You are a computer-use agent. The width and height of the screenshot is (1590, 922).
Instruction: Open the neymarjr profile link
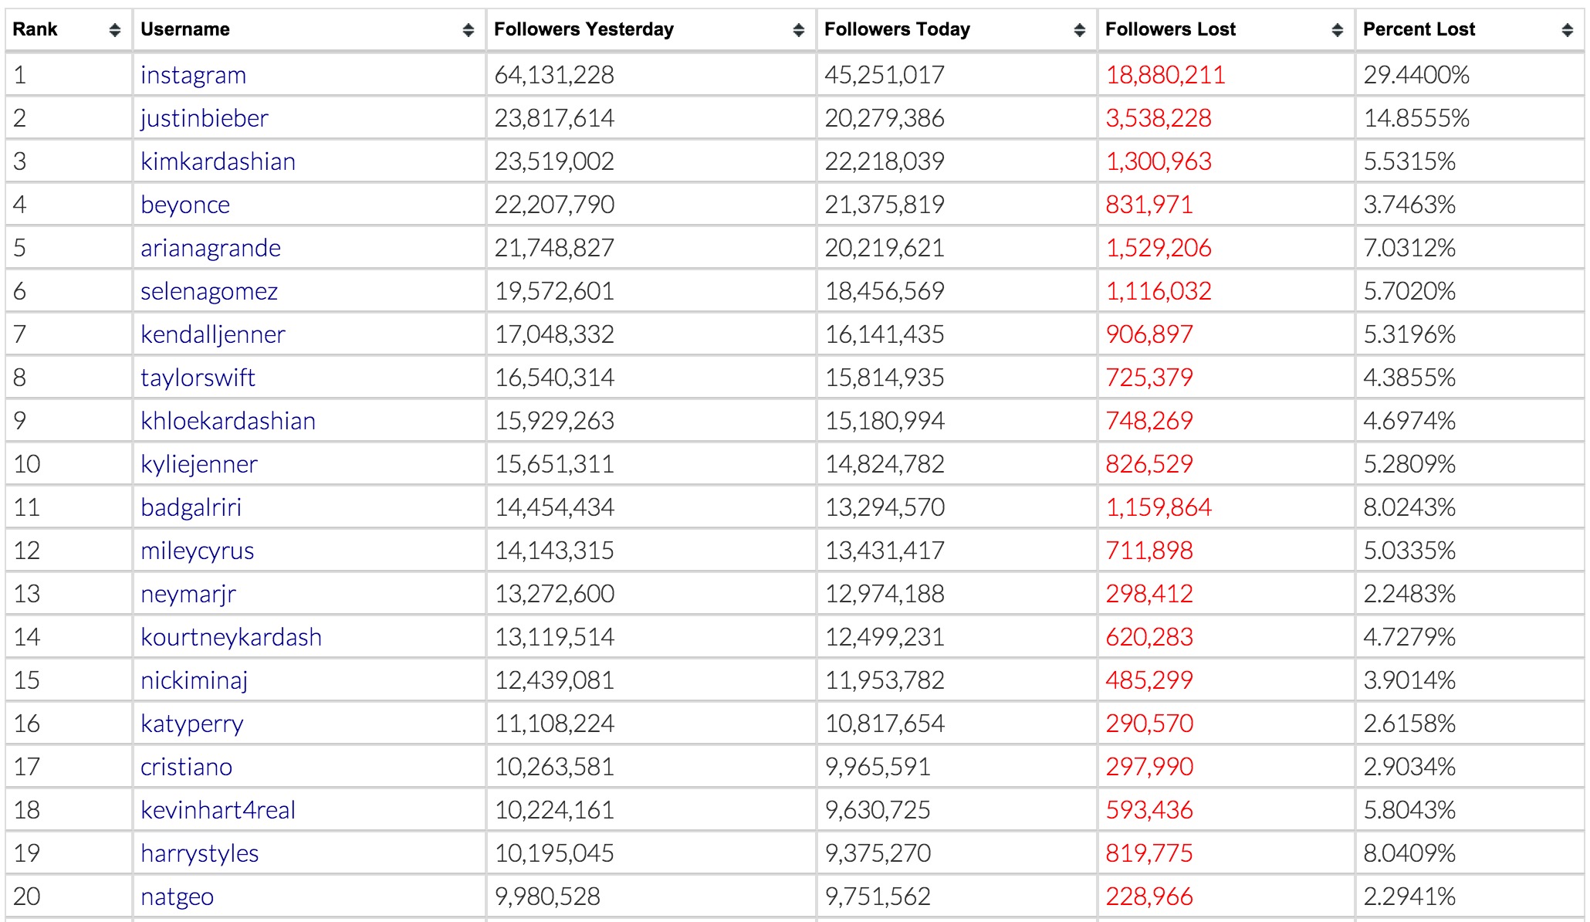(188, 594)
